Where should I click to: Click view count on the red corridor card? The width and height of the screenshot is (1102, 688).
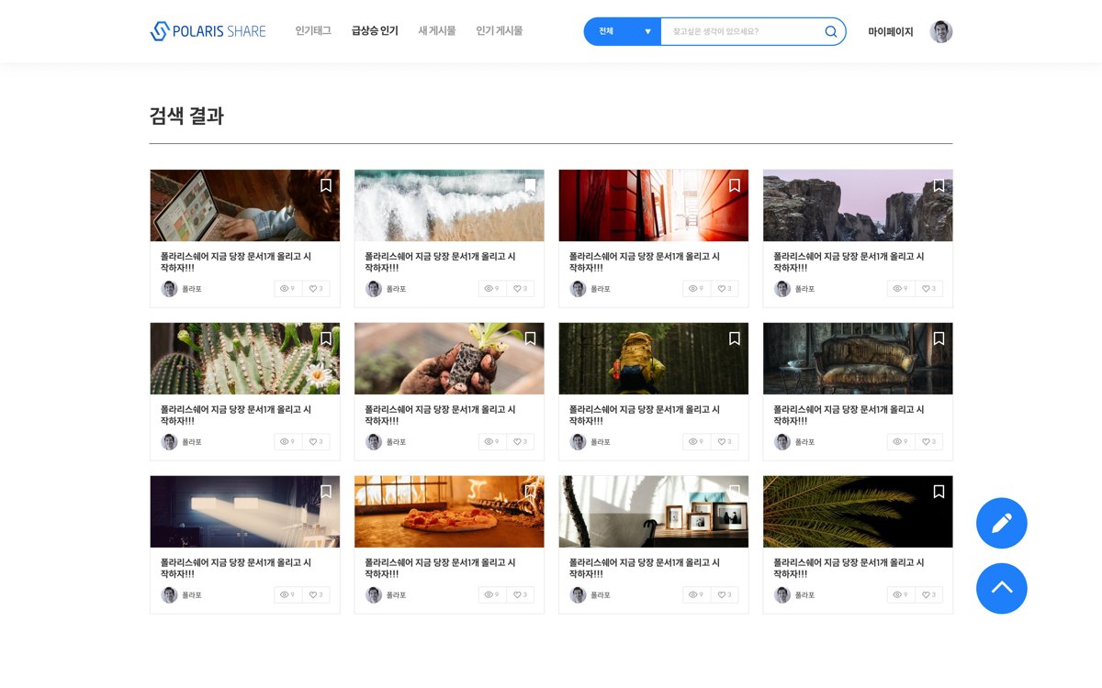(696, 289)
